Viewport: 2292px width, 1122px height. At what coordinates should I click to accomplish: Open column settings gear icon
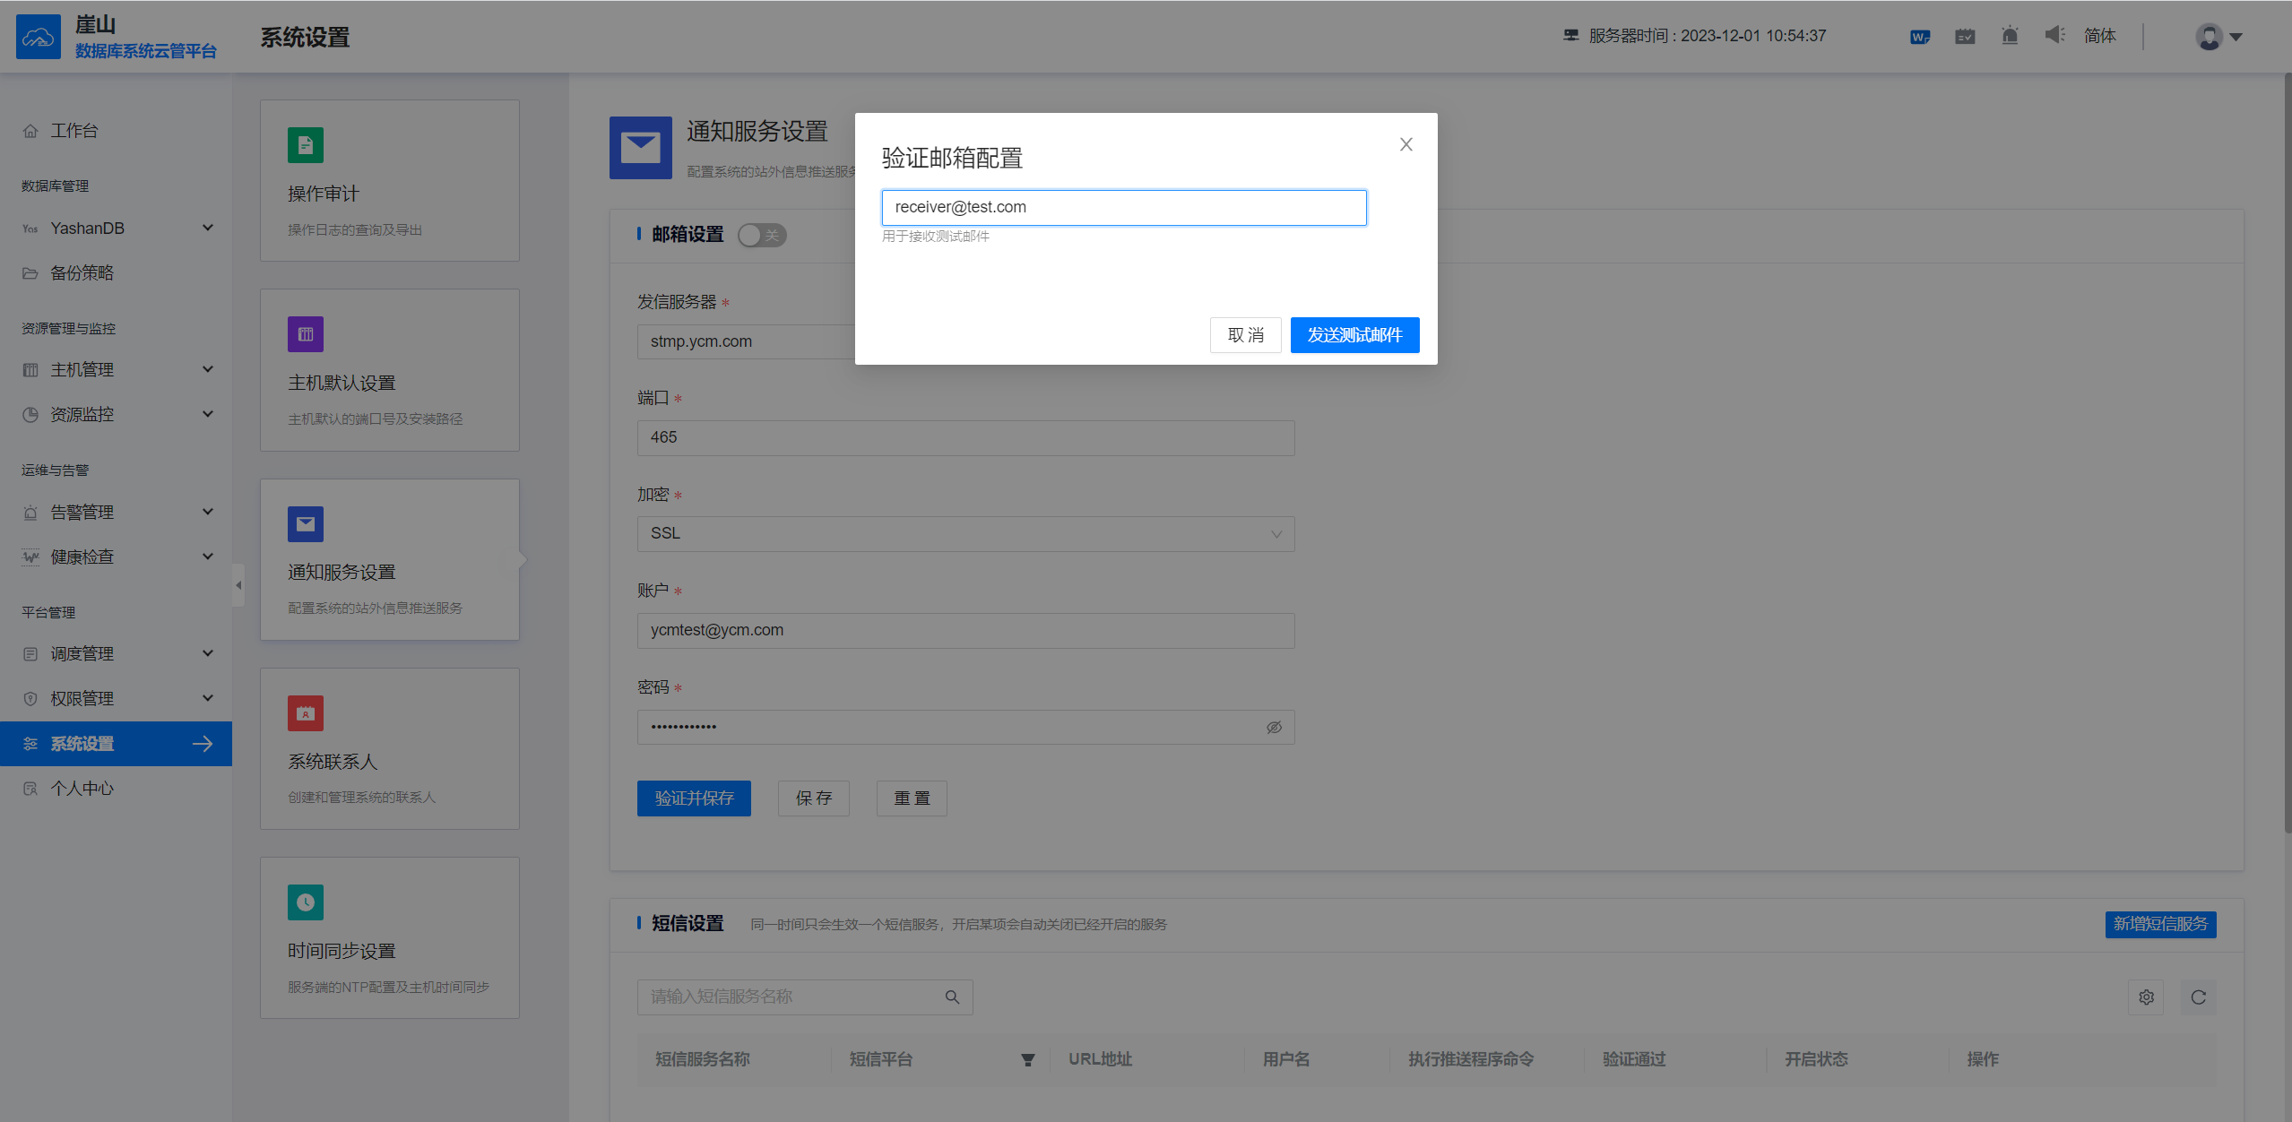(2146, 997)
